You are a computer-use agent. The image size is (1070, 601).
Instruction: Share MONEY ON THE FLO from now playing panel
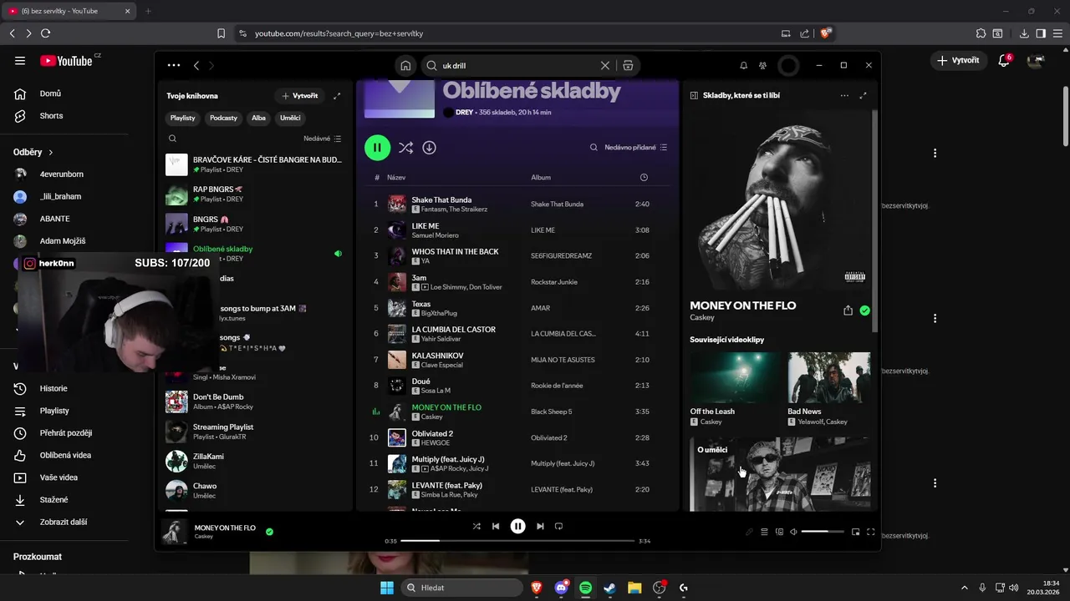[848, 311]
